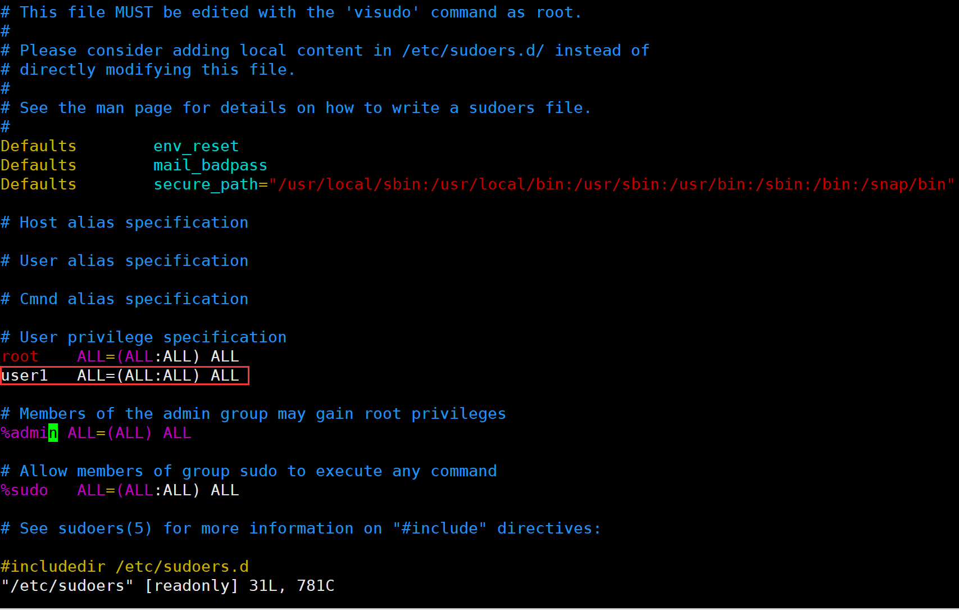Click the visudo warning comment line
Viewport: 959px width, 610px height.
point(292,12)
